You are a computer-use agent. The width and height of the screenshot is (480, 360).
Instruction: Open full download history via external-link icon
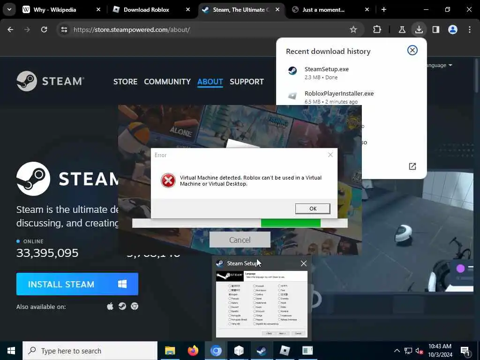(412, 166)
